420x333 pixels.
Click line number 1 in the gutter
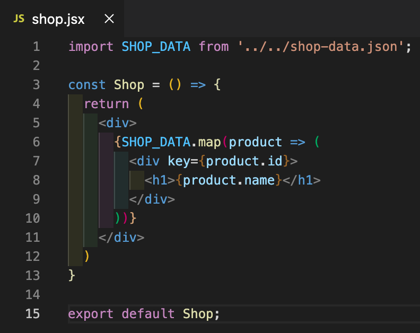[37, 47]
